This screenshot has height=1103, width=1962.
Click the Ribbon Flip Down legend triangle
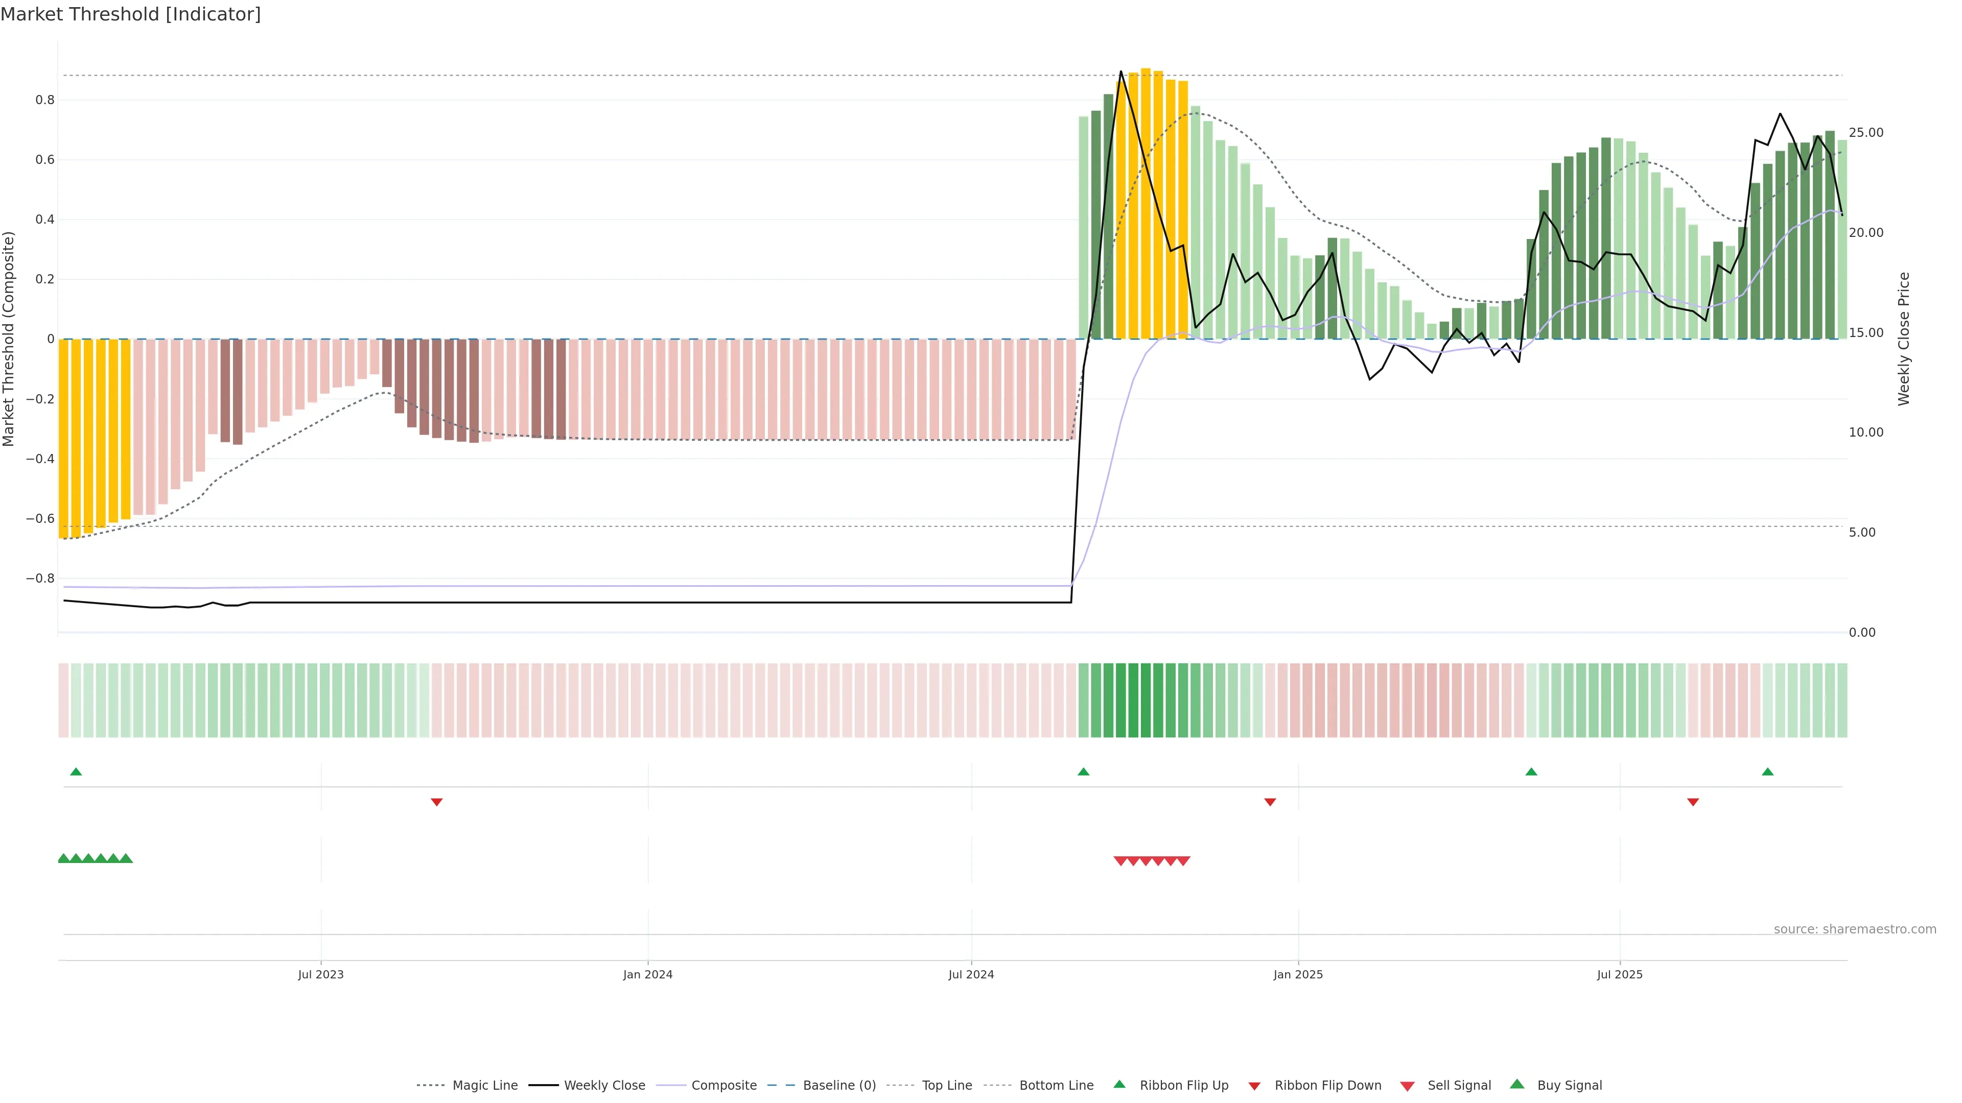(1254, 1086)
